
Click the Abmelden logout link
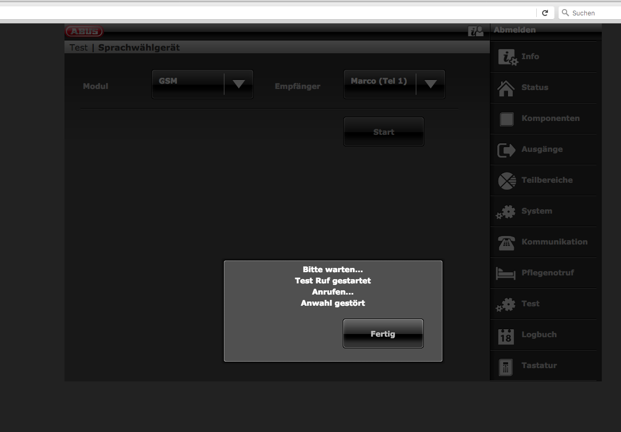(x=514, y=30)
